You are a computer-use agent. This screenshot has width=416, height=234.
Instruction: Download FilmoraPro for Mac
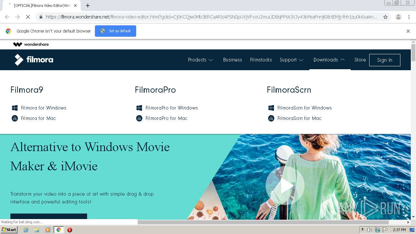tap(166, 118)
